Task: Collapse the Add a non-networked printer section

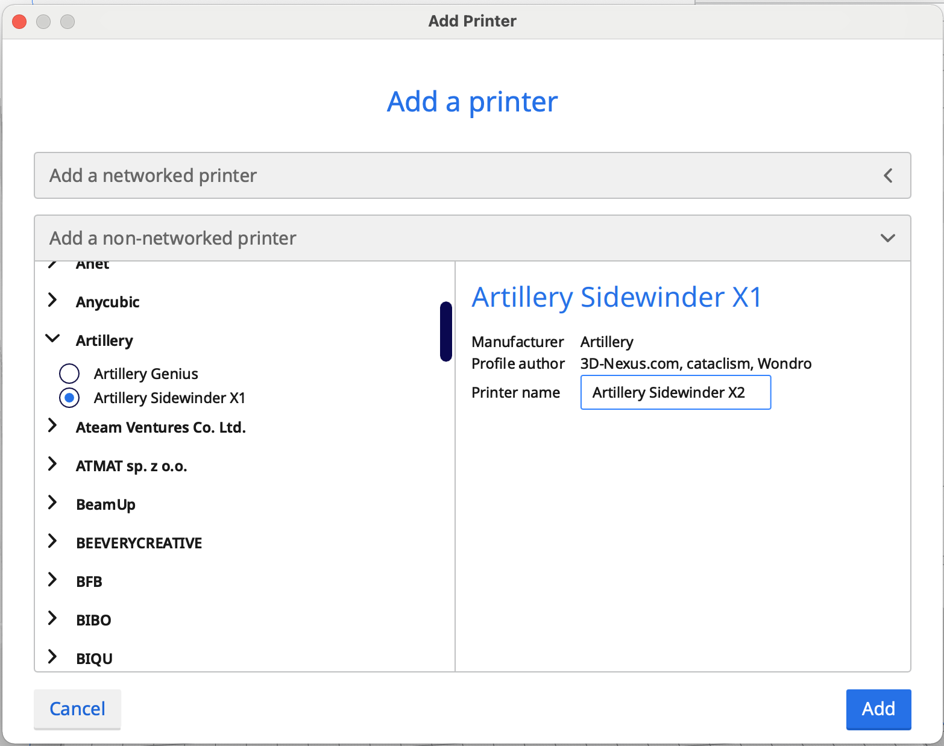Action: click(x=473, y=238)
